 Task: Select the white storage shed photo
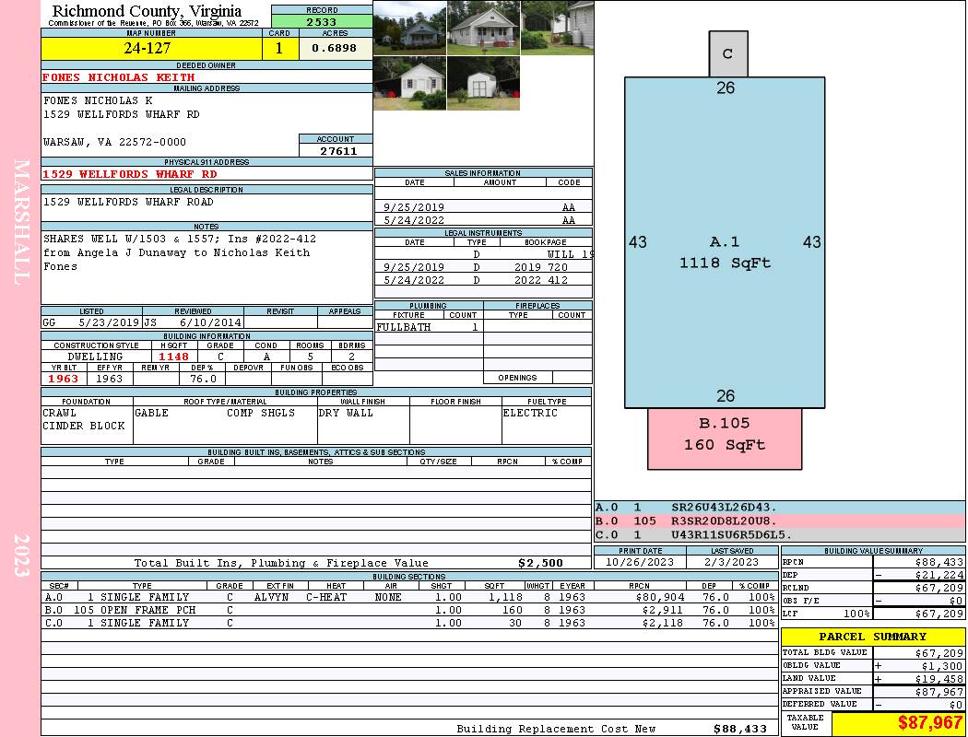(483, 84)
